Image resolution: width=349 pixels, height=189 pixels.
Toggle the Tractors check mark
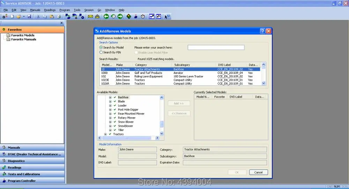pyautogui.click(x=110, y=134)
